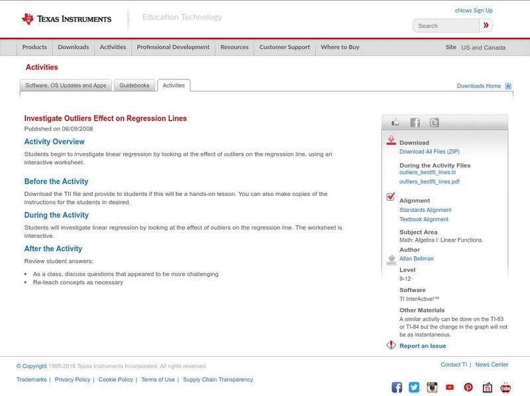Click the Search input field
Viewport: 530px width, 396px height.
(446, 26)
